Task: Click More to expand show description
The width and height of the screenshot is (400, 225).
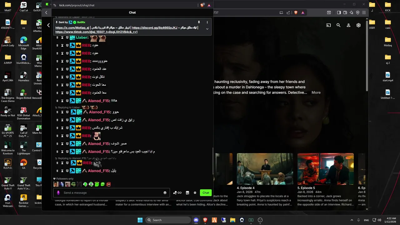Action: click(316, 92)
